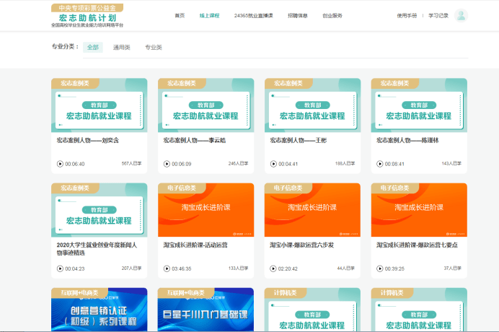Open the 143人已学 course thumbnail
The image size is (499, 332).
pyautogui.click(x=419, y=105)
